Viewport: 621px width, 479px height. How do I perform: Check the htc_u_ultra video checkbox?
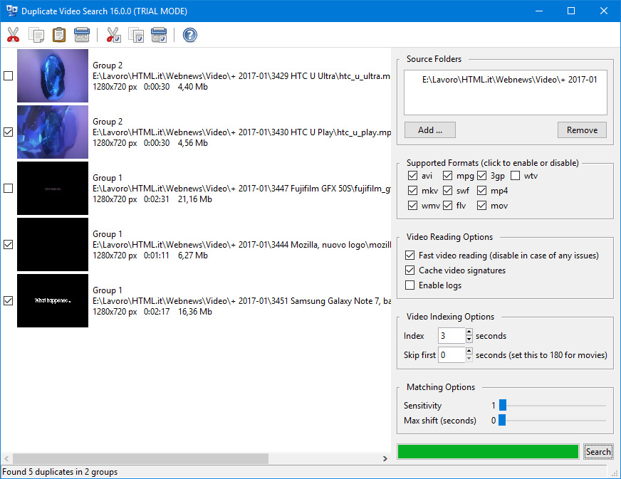(9, 76)
